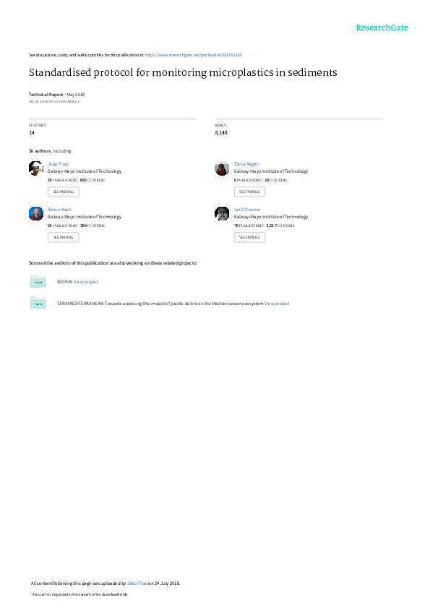430x608 pixels.
Task: Click the document title heading
Action: 183,73
